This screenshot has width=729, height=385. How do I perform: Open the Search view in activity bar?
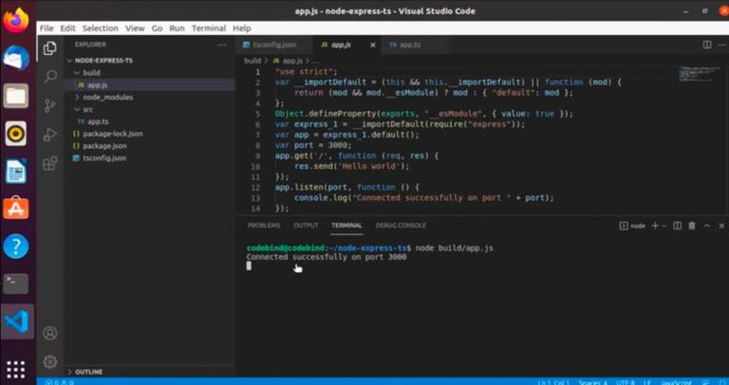point(50,77)
